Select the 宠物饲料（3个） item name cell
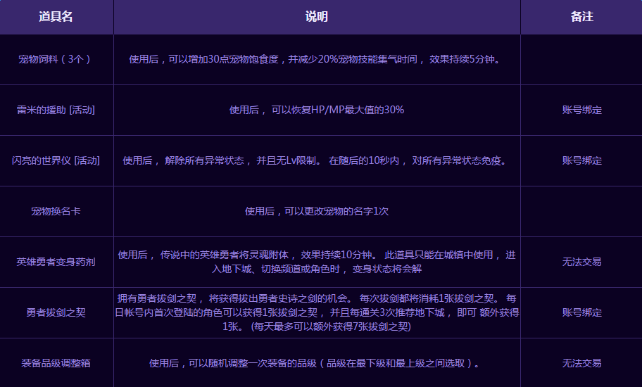 coord(56,59)
